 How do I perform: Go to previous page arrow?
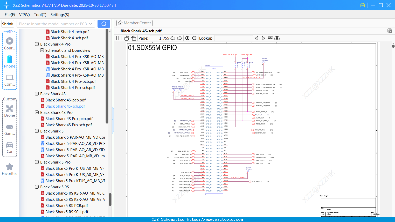point(173,38)
